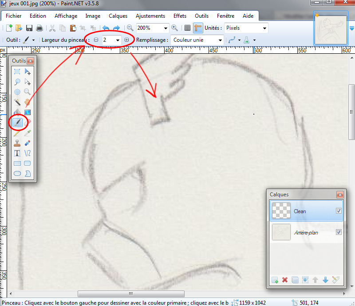This screenshot has width=355, height=306.
Task: Select the Magic Wand tool
Action: (17, 102)
